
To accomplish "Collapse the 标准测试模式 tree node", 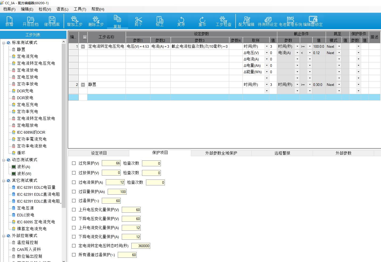I will [x=4, y=43].
